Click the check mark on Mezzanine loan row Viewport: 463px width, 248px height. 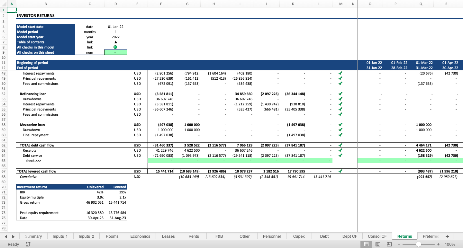[x=340, y=125]
